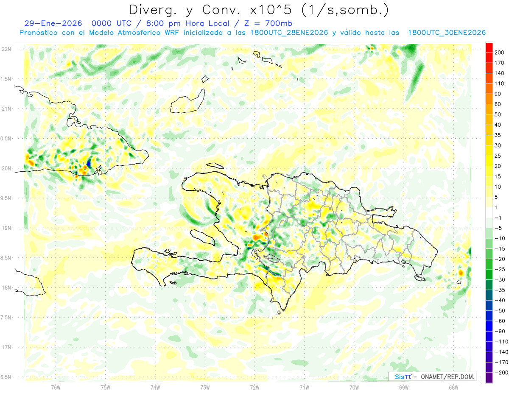Click the colorbar value '25'

tap(498, 156)
